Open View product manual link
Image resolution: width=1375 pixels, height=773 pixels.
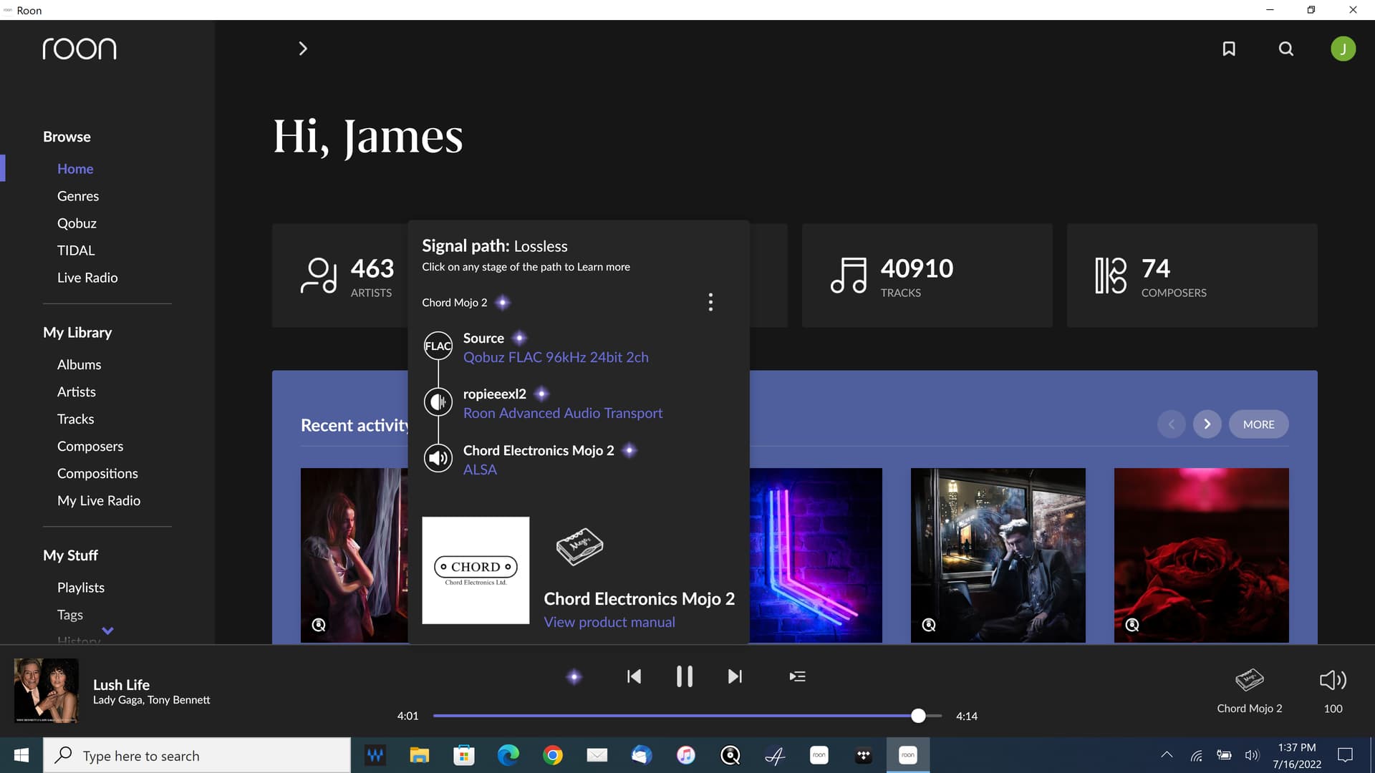click(x=609, y=622)
